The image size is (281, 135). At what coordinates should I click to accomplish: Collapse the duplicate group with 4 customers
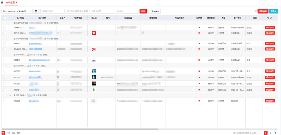tap(10, 66)
